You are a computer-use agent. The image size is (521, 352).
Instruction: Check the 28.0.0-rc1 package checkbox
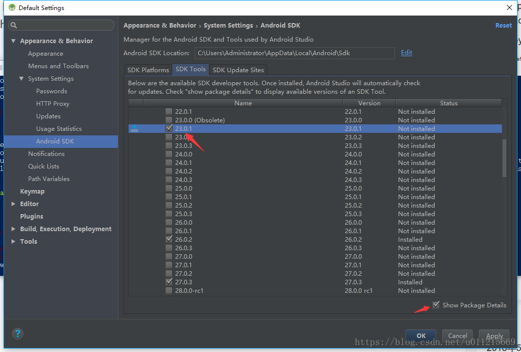[169, 290]
